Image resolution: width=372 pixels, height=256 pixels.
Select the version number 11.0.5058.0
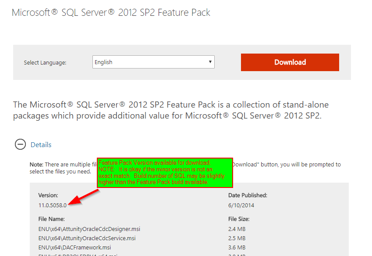51,204
